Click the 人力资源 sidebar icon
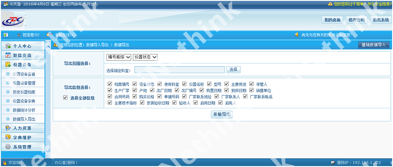 tap(8, 128)
